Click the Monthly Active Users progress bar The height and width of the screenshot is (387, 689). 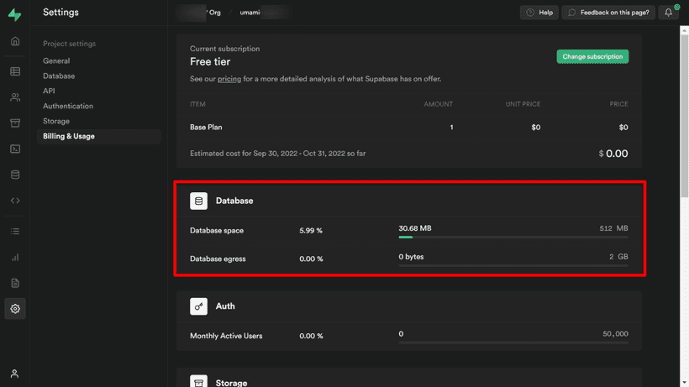[x=513, y=343]
